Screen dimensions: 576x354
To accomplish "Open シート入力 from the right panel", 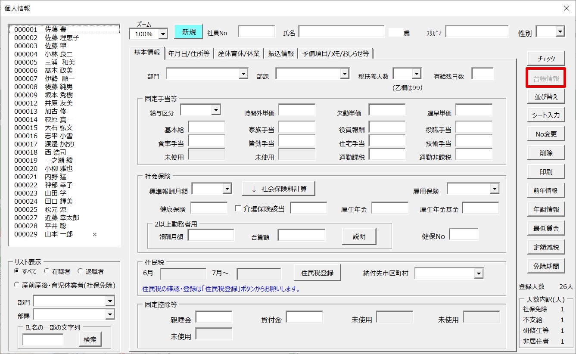I will pos(546,115).
